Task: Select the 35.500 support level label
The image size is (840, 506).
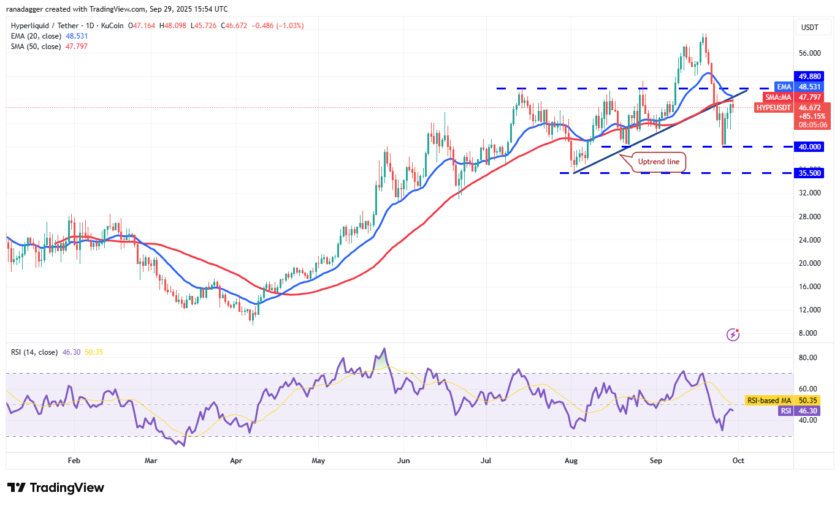Action: pyautogui.click(x=810, y=173)
